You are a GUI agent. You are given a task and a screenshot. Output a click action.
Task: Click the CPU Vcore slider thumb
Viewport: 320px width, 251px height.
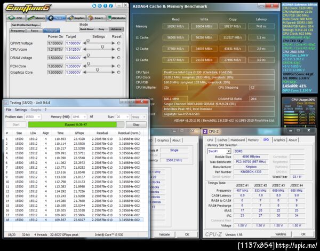(102, 47)
